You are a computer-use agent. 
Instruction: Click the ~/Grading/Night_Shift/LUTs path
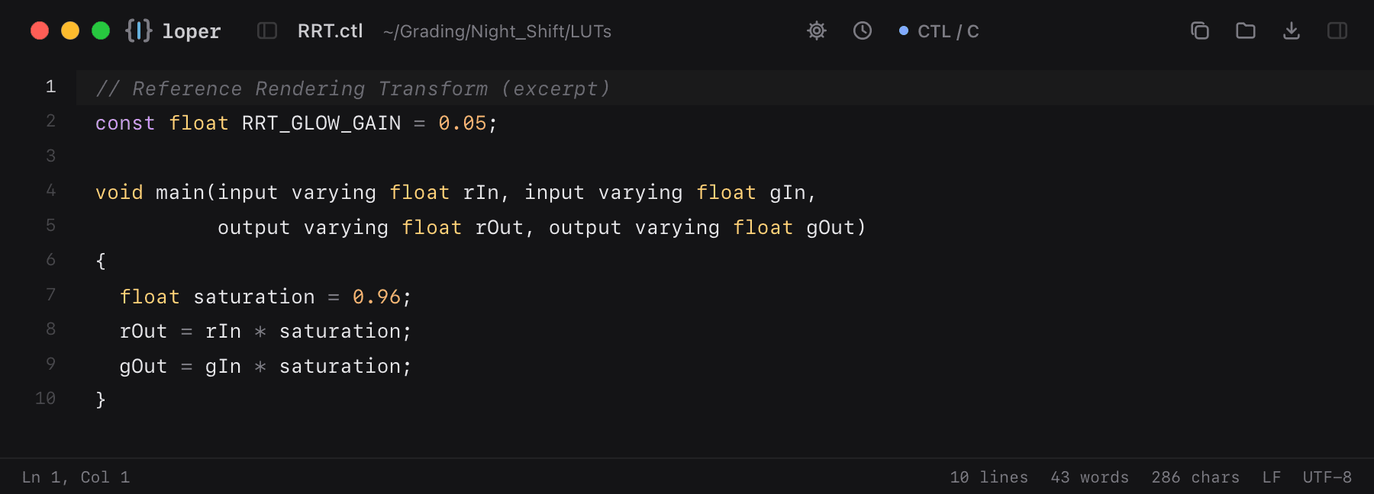497,31
